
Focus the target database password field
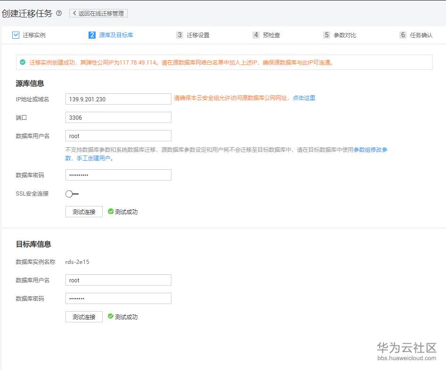tap(118, 298)
